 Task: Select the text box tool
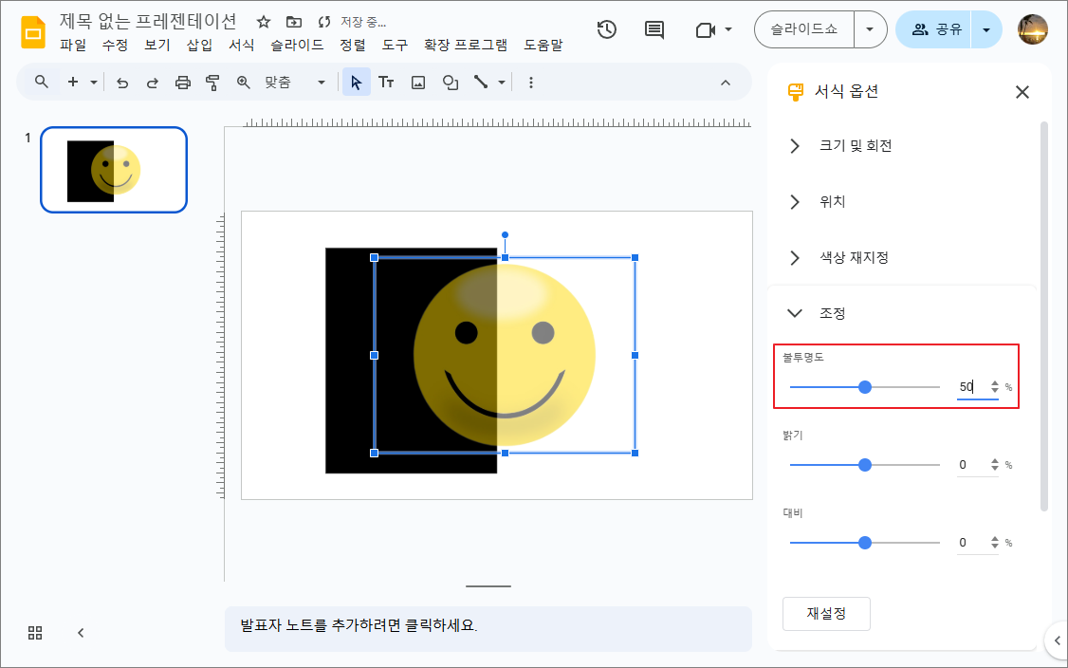[x=386, y=83]
